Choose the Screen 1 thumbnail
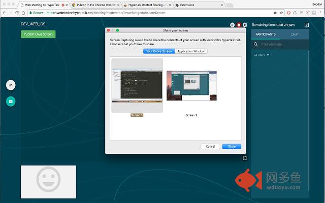Viewport: 325px width, 203px height. click(x=137, y=86)
